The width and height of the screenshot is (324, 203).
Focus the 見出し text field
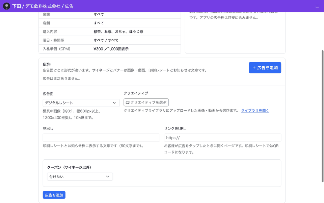101,138
